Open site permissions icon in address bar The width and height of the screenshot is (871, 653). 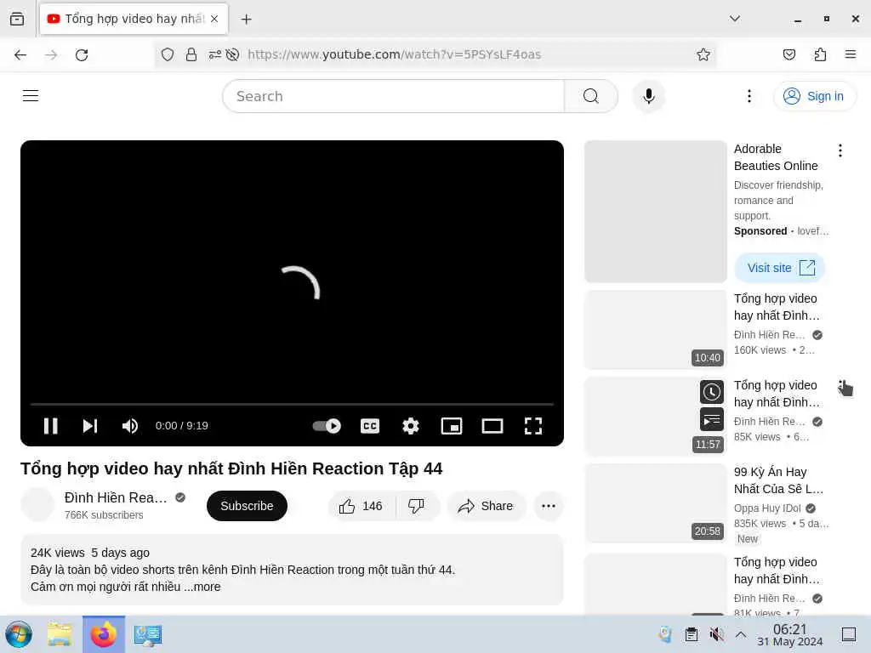(x=214, y=54)
